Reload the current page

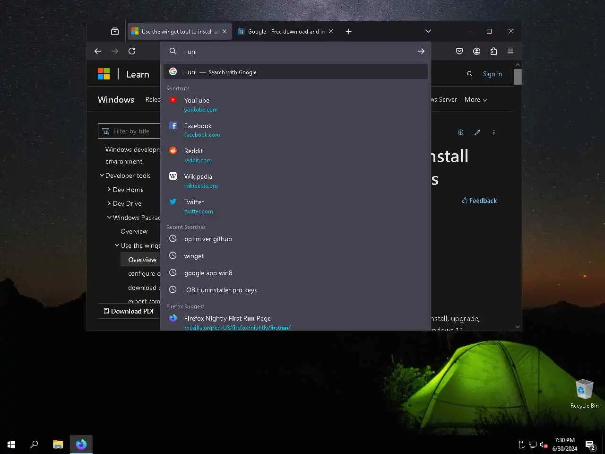132,51
